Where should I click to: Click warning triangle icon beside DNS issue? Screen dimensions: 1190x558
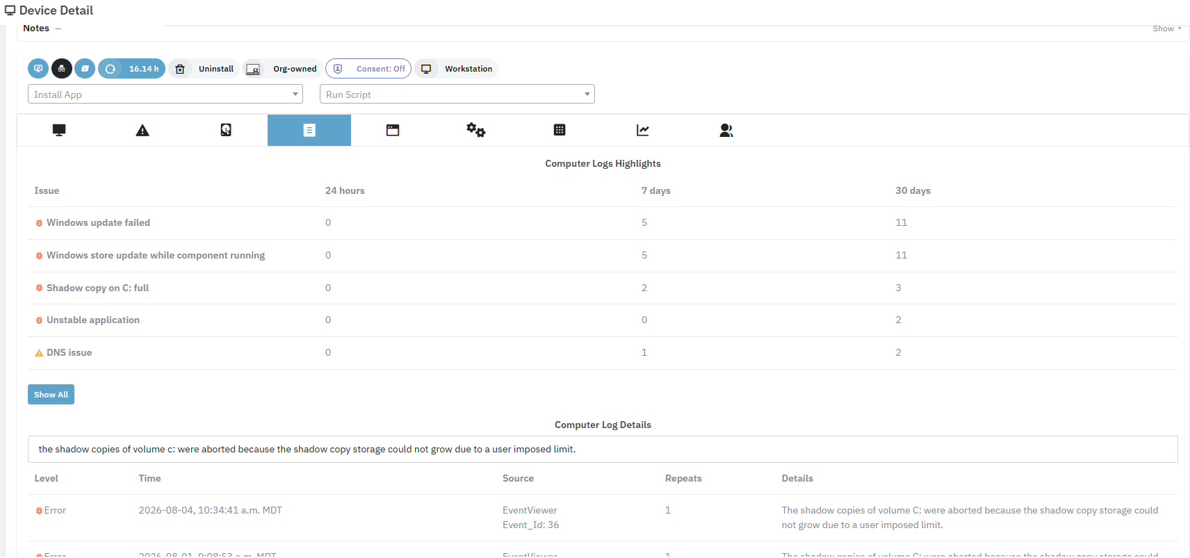(39, 353)
